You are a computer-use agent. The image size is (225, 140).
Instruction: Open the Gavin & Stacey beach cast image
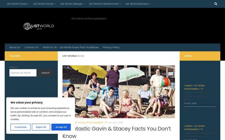[x=119, y=92]
